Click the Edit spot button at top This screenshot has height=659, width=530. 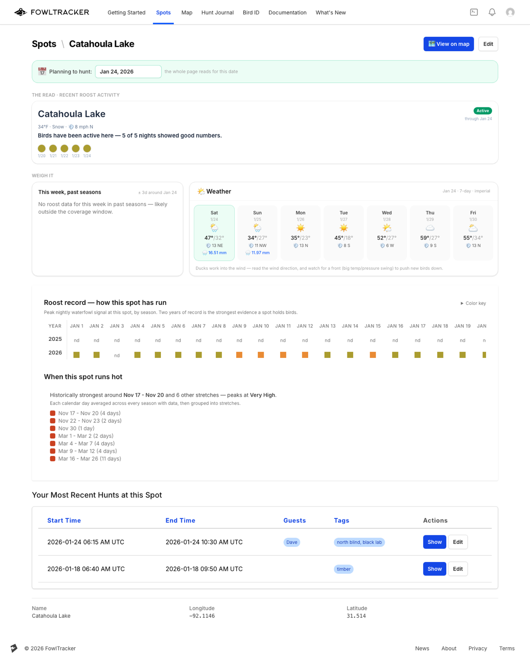click(x=488, y=44)
